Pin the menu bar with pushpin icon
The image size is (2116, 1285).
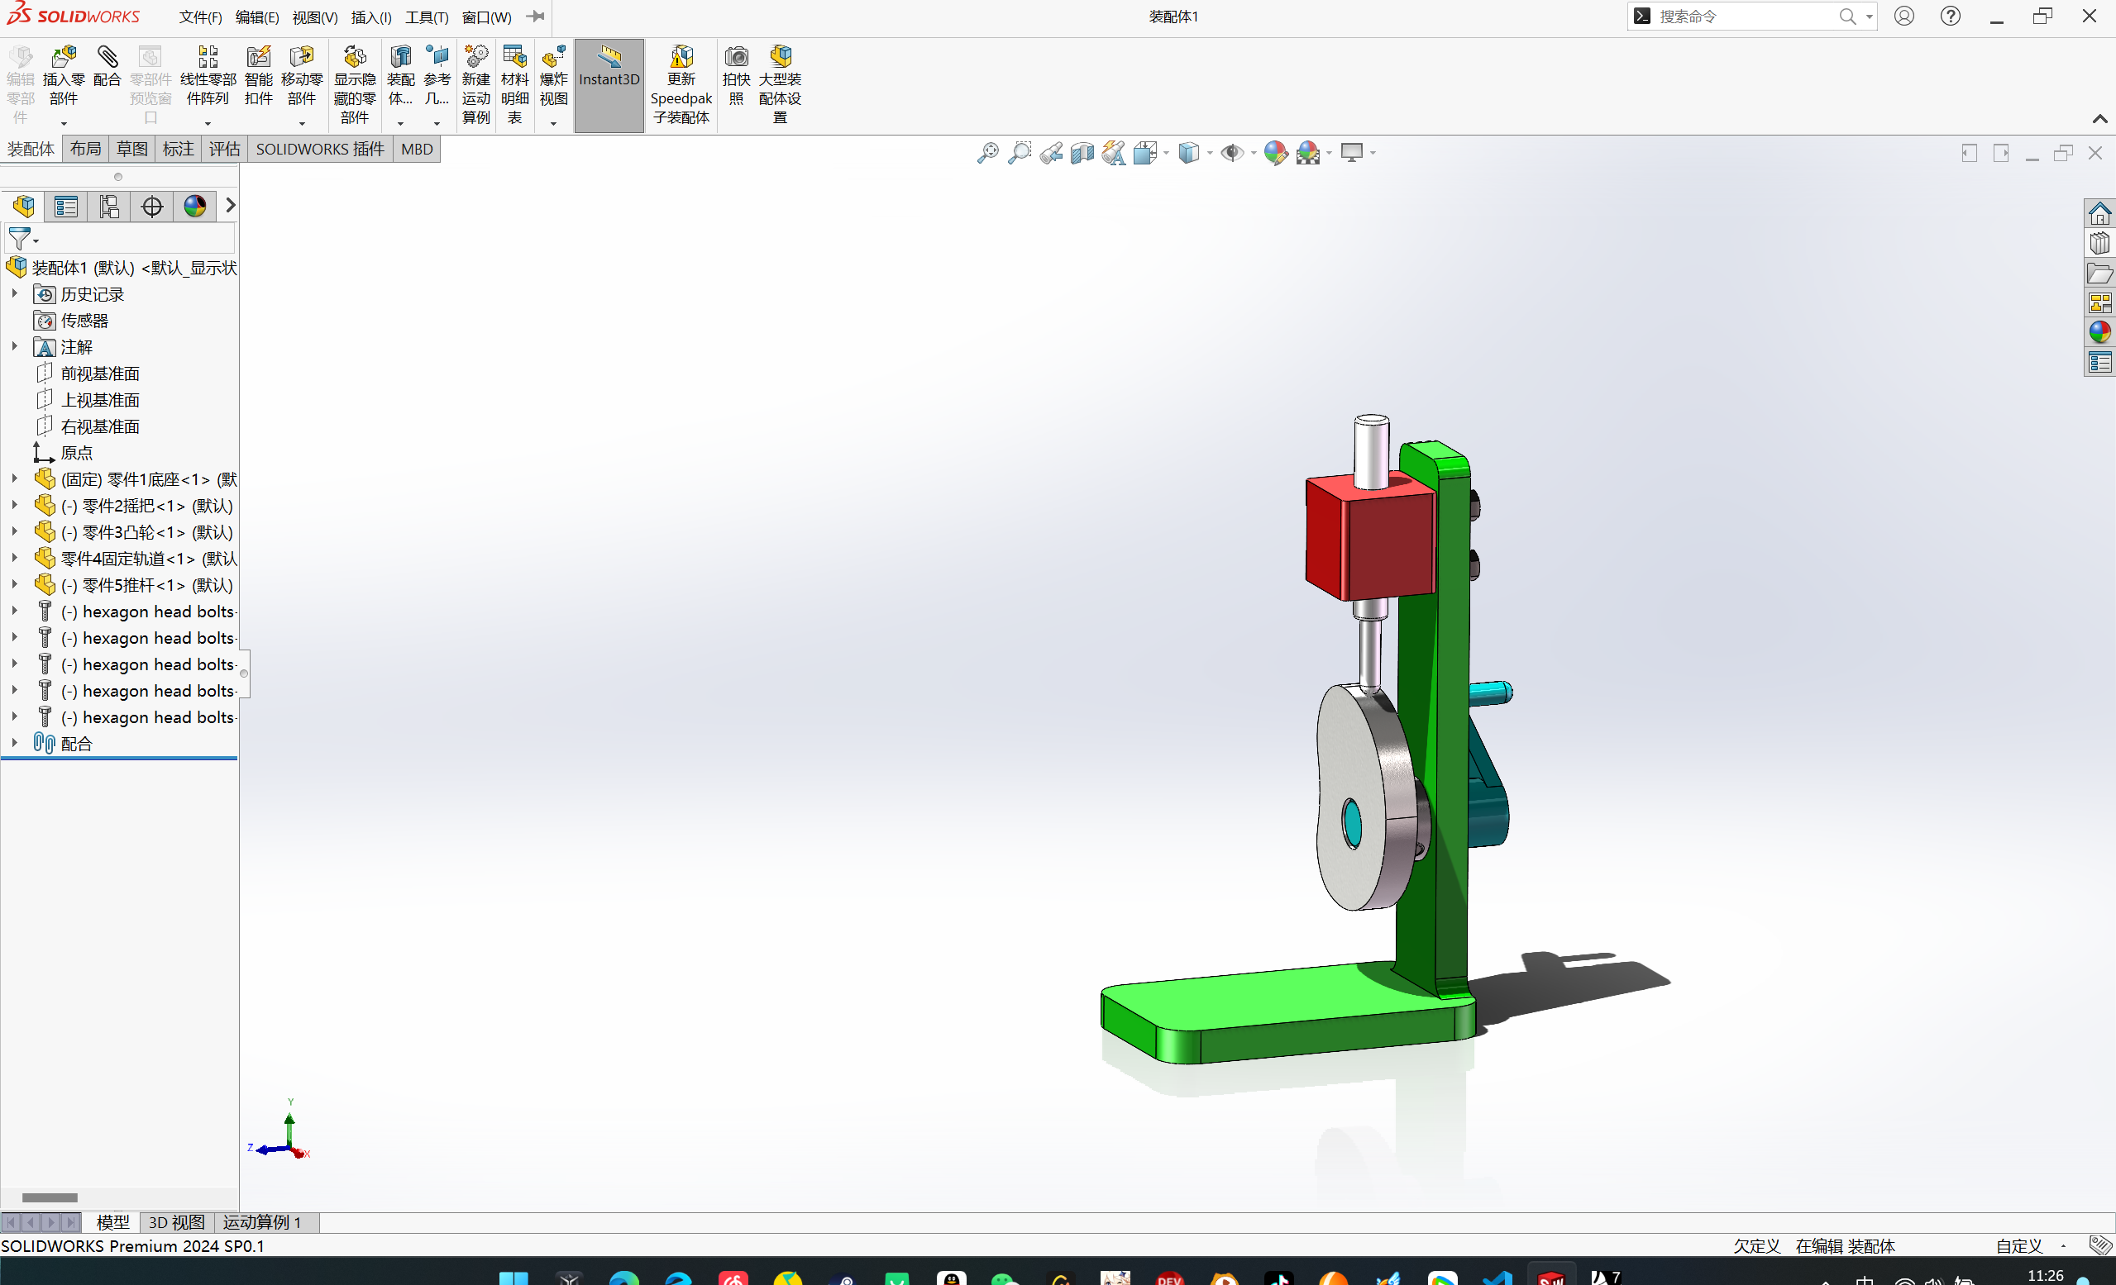535,17
